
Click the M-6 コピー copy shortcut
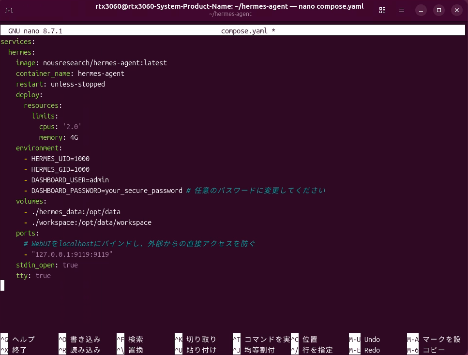426,350
